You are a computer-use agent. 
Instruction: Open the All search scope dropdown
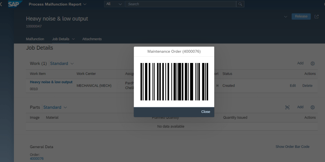pos(114,4)
